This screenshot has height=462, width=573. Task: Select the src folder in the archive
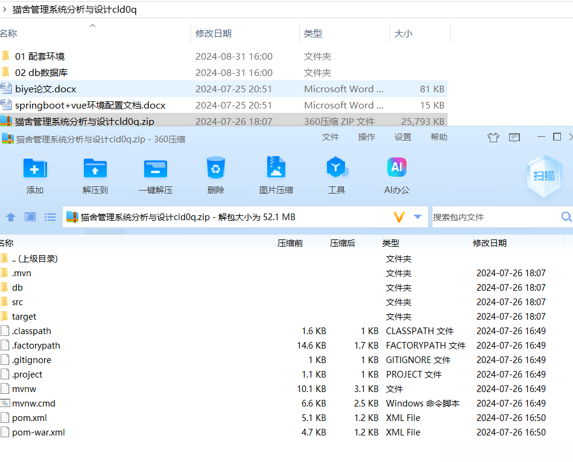286,302
